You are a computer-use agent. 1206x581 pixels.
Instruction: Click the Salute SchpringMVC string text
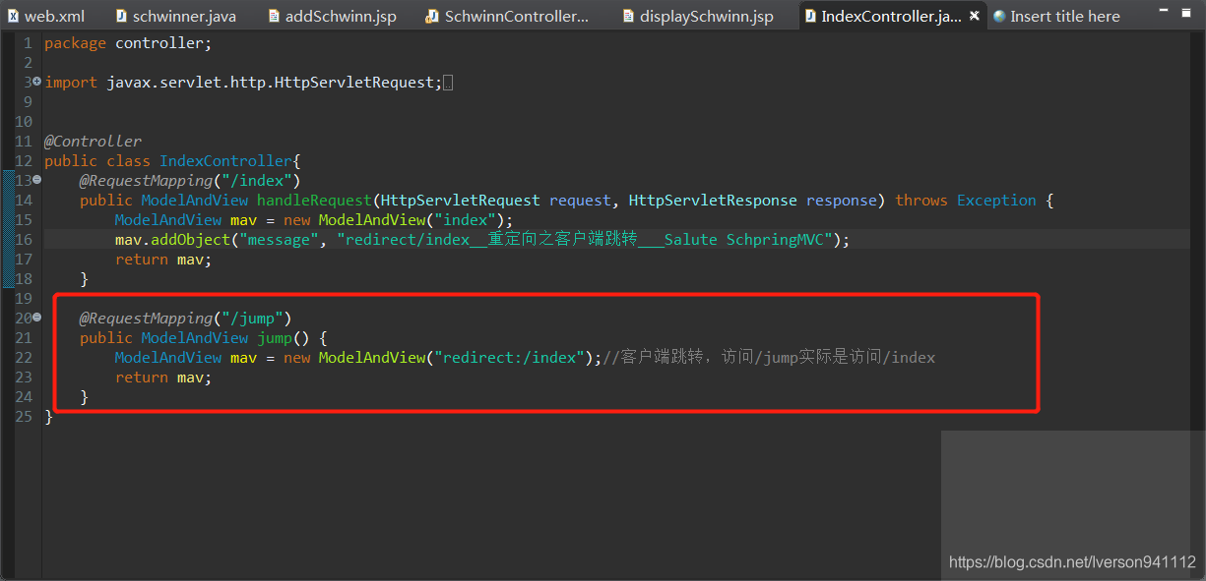pyautogui.click(x=745, y=240)
